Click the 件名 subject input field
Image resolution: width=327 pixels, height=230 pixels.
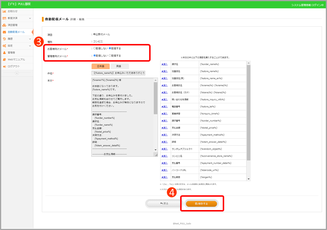(x=118, y=73)
